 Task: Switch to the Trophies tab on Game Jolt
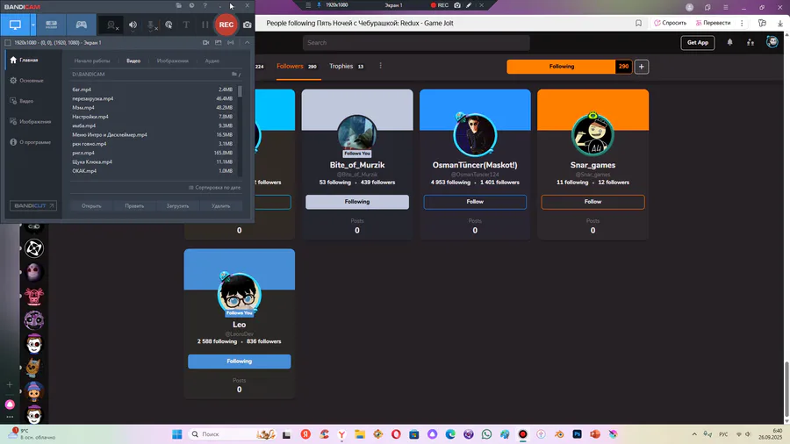pos(347,67)
